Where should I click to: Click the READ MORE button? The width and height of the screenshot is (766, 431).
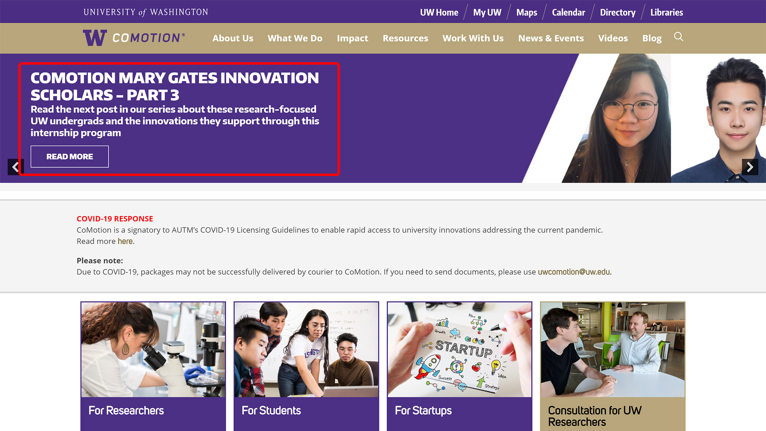click(69, 156)
